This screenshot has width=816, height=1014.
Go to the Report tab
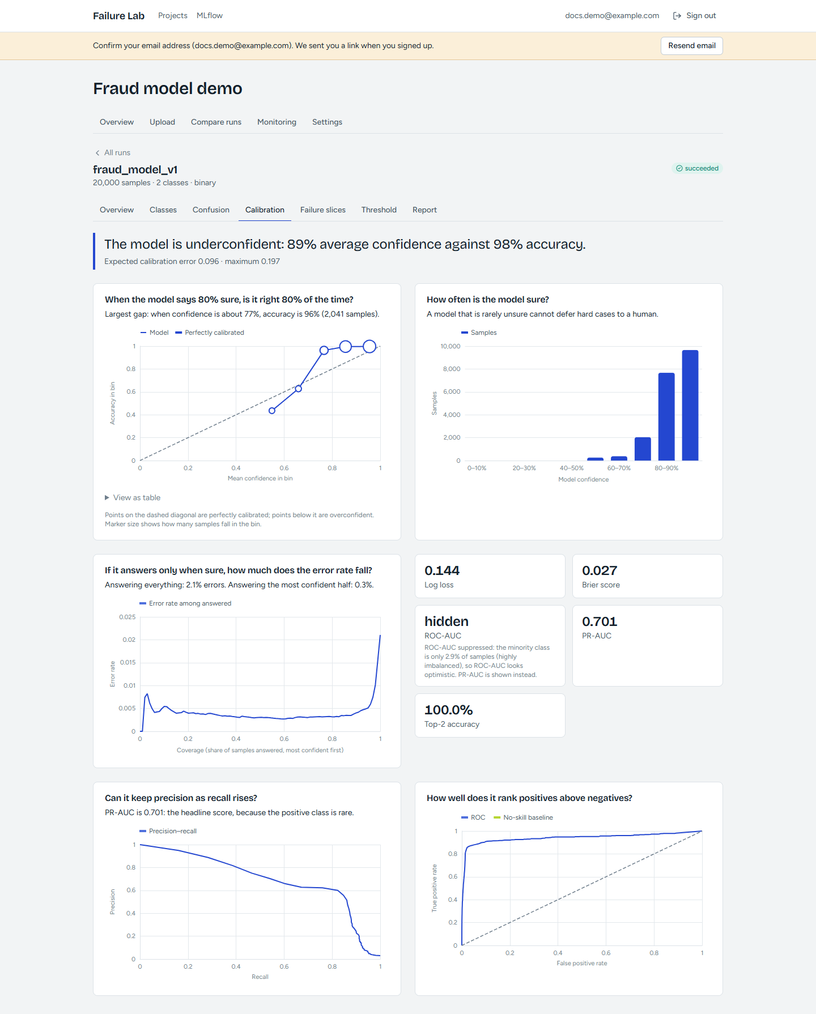pyautogui.click(x=424, y=210)
